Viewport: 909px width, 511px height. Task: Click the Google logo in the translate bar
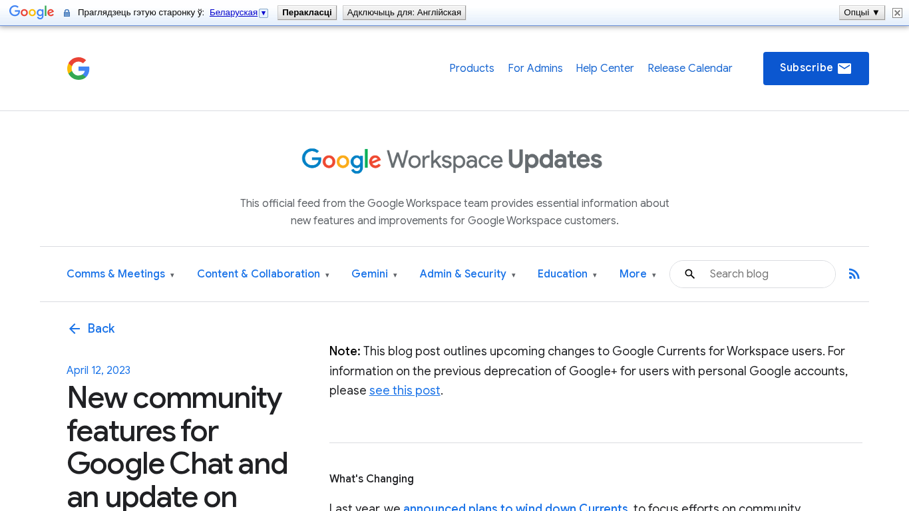pyautogui.click(x=31, y=13)
